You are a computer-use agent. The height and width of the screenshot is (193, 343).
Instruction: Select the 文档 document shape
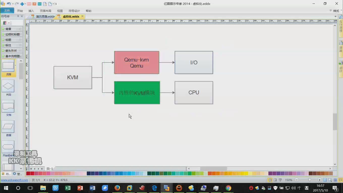(8, 106)
